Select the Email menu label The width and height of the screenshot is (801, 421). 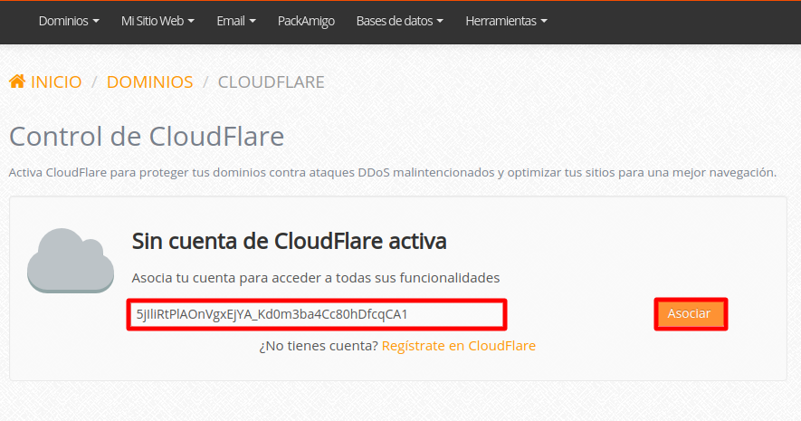click(x=231, y=21)
